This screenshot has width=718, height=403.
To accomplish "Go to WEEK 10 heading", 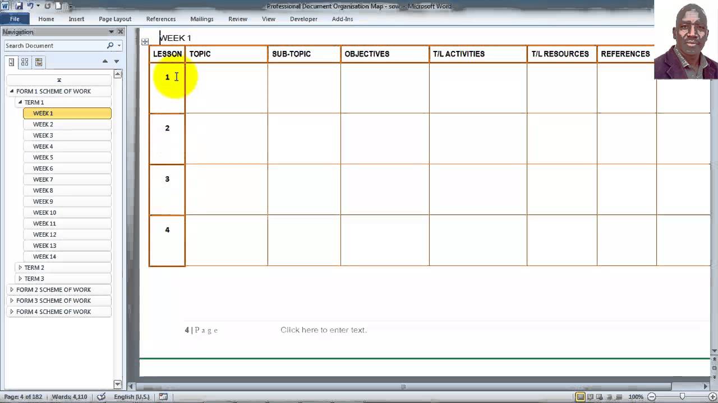I will pyautogui.click(x=67, y=213).
